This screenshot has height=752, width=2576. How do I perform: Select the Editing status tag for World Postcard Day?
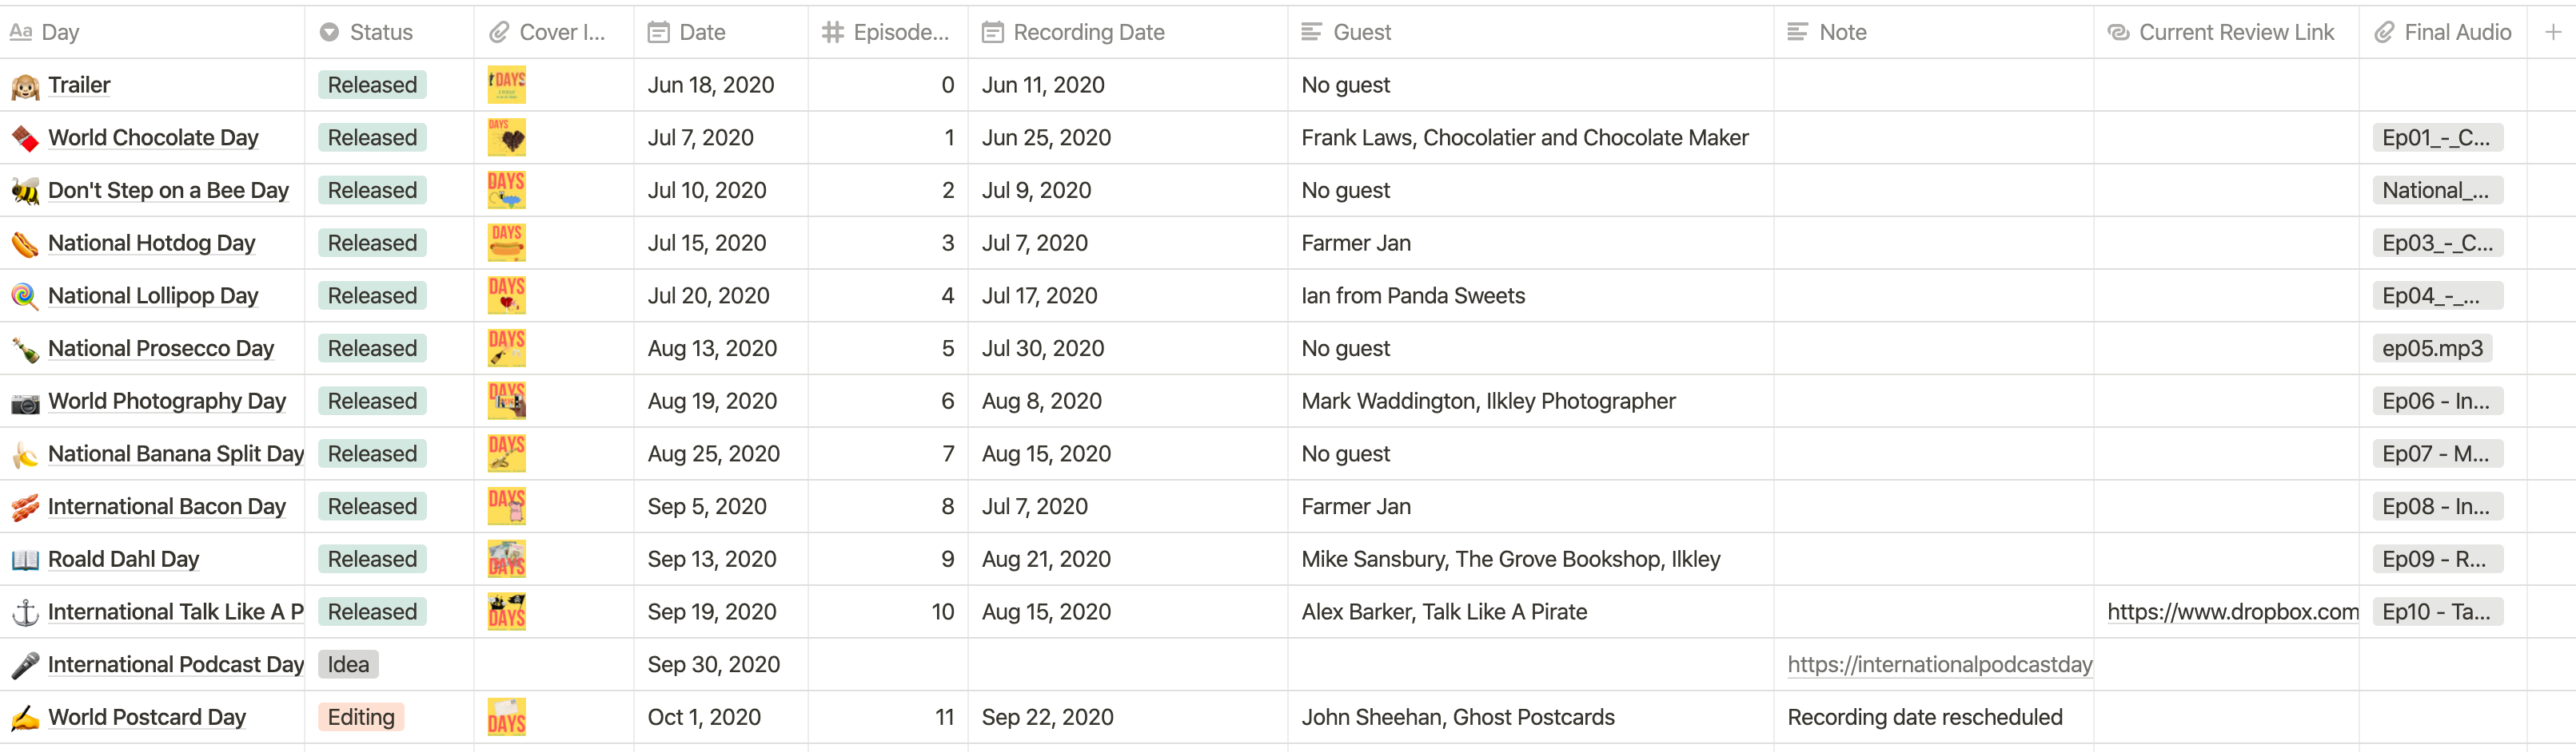(x=361, y=717)
